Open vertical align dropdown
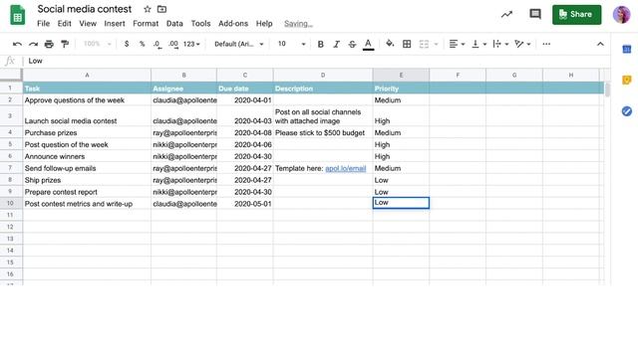This screenshot has width=638, height=358. [x=478, y=44]
